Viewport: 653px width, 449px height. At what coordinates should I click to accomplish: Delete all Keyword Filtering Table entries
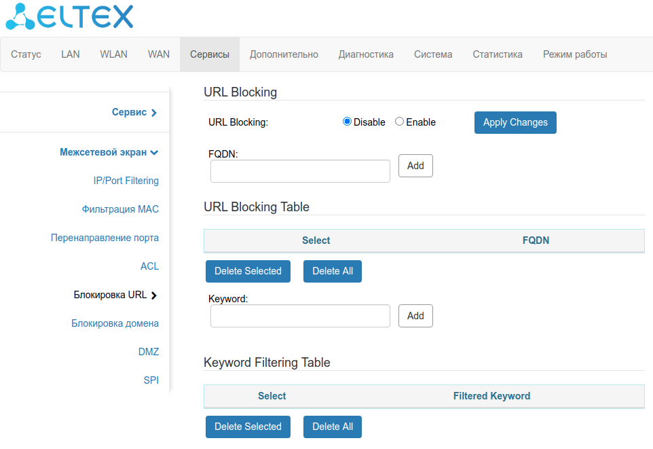click(333, 427)
